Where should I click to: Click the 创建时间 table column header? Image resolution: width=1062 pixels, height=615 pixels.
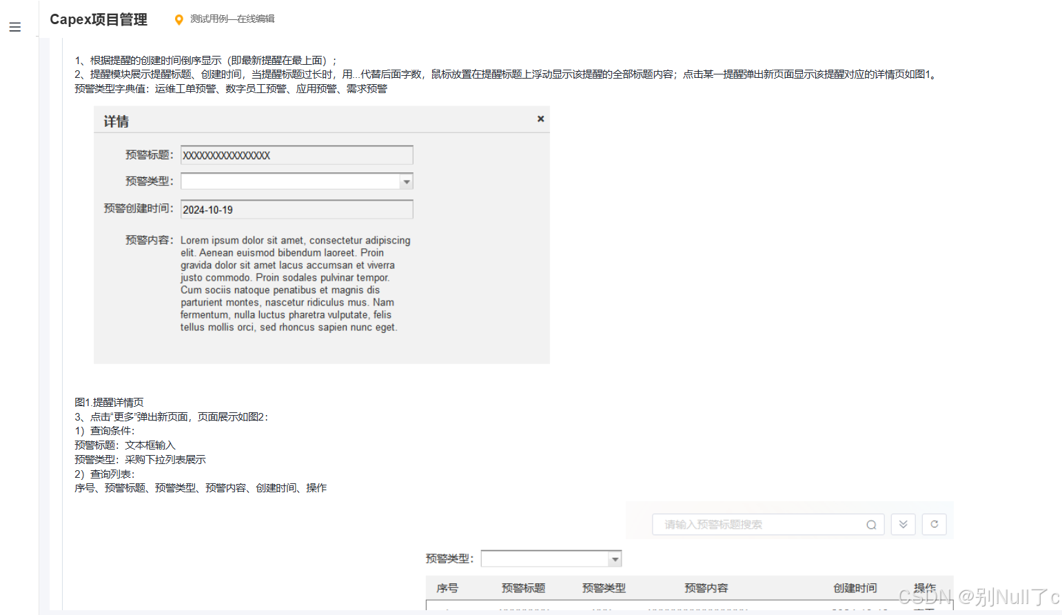pos(855,587)
